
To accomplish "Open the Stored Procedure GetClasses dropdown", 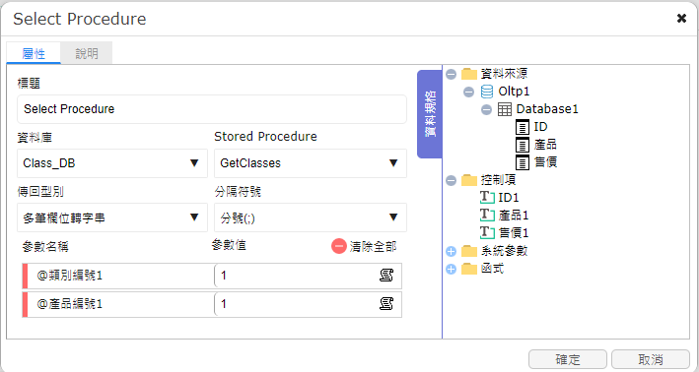I will pos(311,163).
